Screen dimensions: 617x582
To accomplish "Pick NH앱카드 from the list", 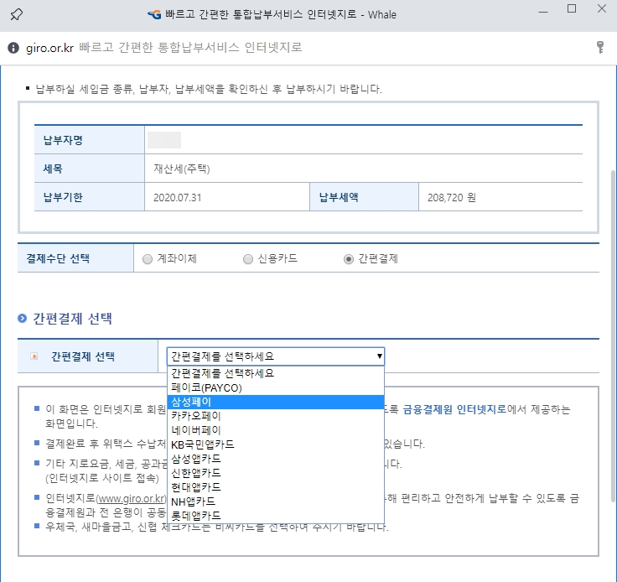I will click(x=276, y=501).
